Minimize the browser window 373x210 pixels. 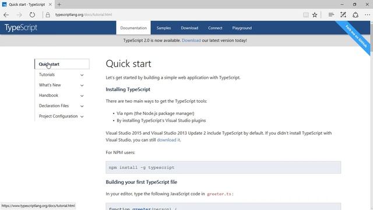click(x=342, y=4)
